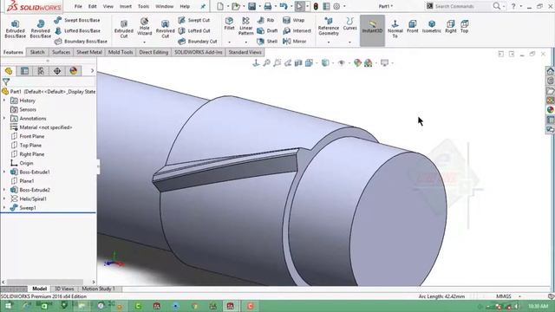Select the Revolved Cut tool
This screenshot has height=312, width=555.
click(x=166, y=29)
